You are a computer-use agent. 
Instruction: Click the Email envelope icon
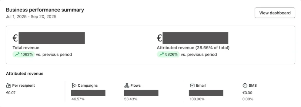click(x=192, y=85)
